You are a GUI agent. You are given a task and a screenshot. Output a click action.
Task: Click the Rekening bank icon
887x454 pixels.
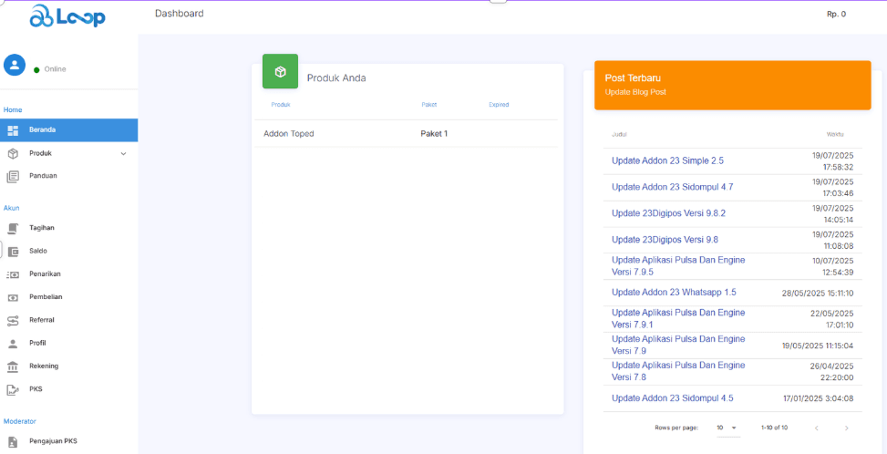13,366
